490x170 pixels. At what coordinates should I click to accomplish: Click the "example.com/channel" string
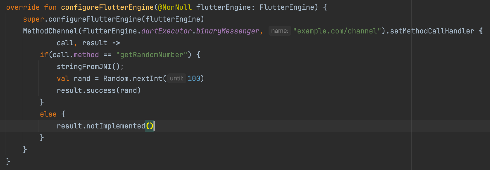(337, 31)
